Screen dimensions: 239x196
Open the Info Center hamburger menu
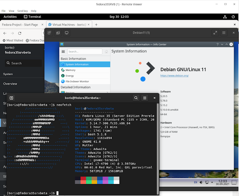click(x=63, y=52)
